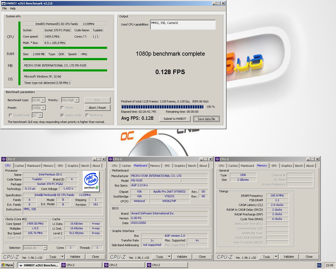The height and width of the screenshot is (269, 336).
Task: Toggle the Overkill mode checkbox
Action: [10, 115]
